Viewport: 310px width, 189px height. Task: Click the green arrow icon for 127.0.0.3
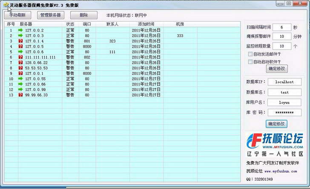pyautogui.click(x=20, y=36)
